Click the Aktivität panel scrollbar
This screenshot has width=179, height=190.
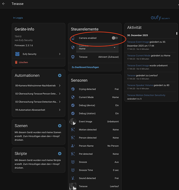tap(177, 33)
